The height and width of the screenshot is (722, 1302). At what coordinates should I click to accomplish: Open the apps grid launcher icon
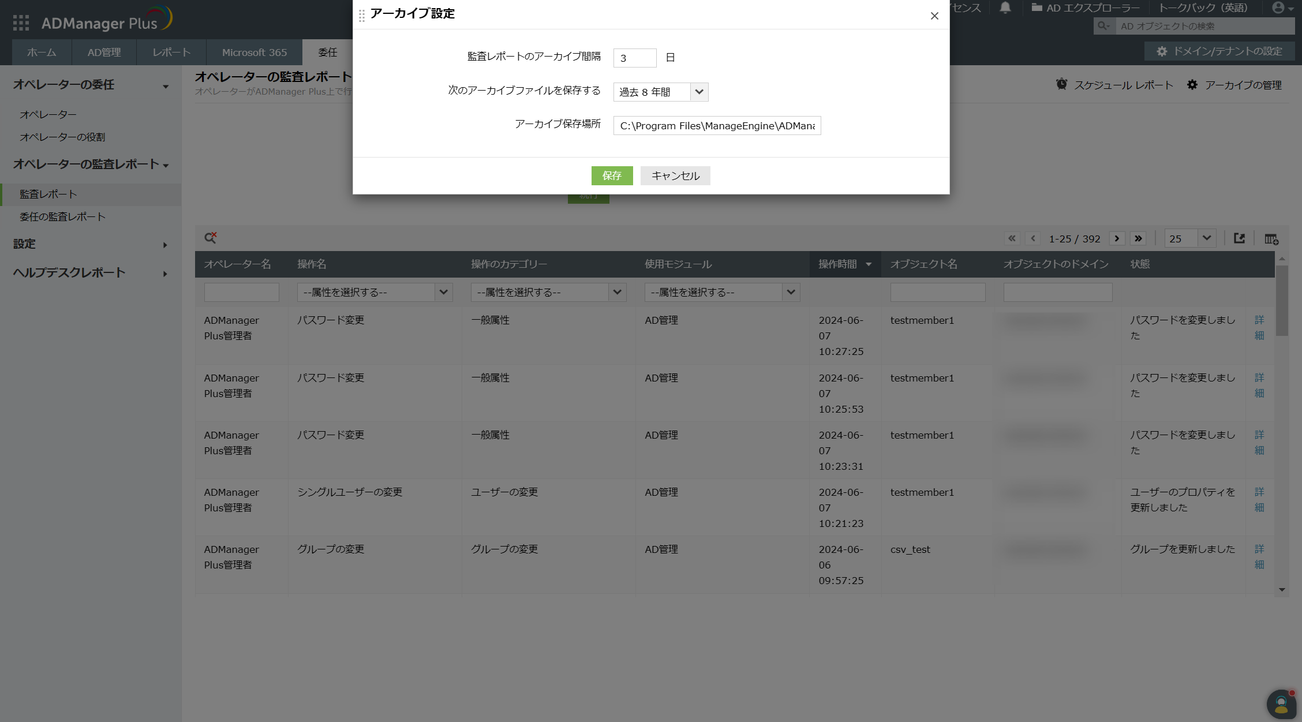pyautogui.click(x=21, y=23)
